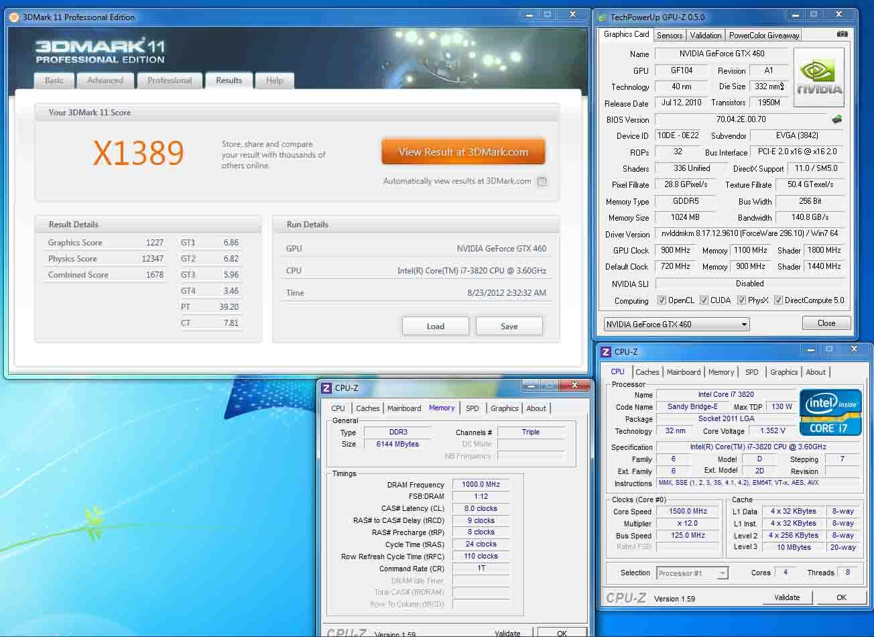Screen dimensions: 874x637
Task: Open the Advanced tab in 3DMark 11
Action: click(x=105, y=80)
